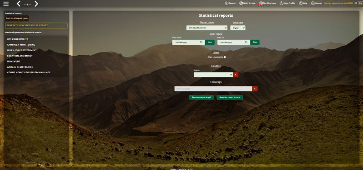Click the User Profile icon
363x170 pixels.
[281, 3]
